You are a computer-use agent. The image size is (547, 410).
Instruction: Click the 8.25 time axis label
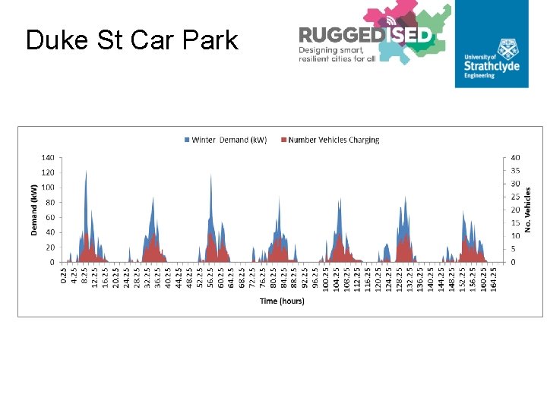tap(84, 276)
